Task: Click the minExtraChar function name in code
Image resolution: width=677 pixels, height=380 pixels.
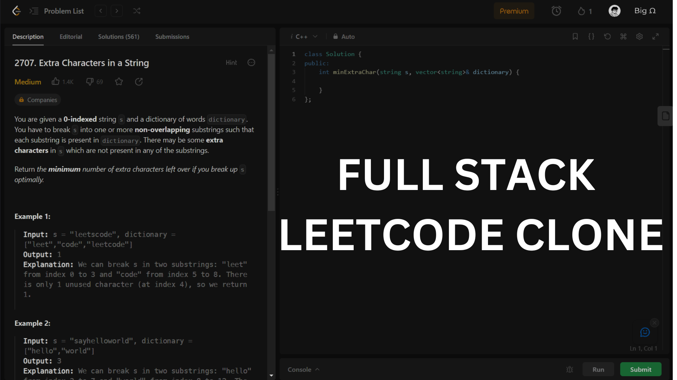Action: (354, 72)
